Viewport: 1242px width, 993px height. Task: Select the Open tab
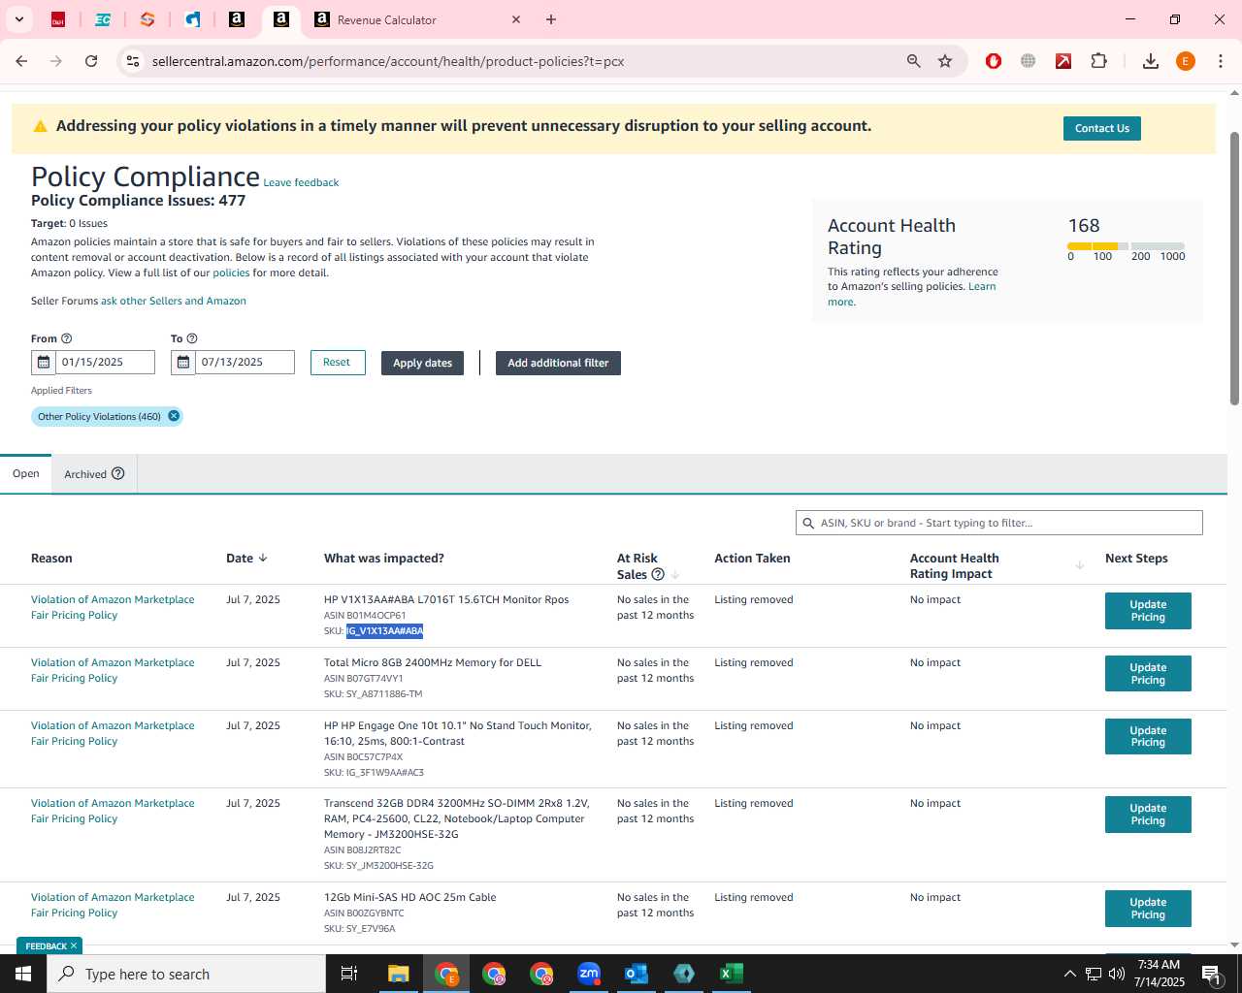(26, 473)
